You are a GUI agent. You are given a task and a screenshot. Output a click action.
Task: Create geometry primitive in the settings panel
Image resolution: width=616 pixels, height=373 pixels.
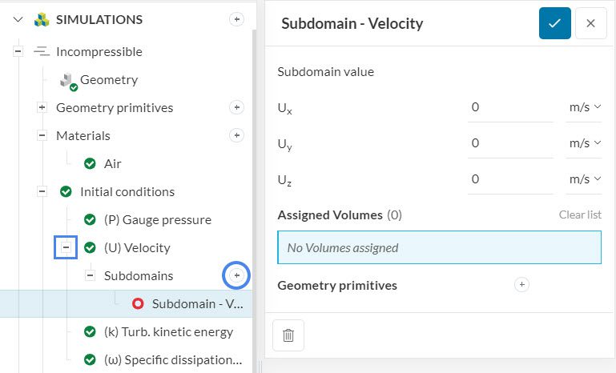pyautogui.click(x=521, y=284)
